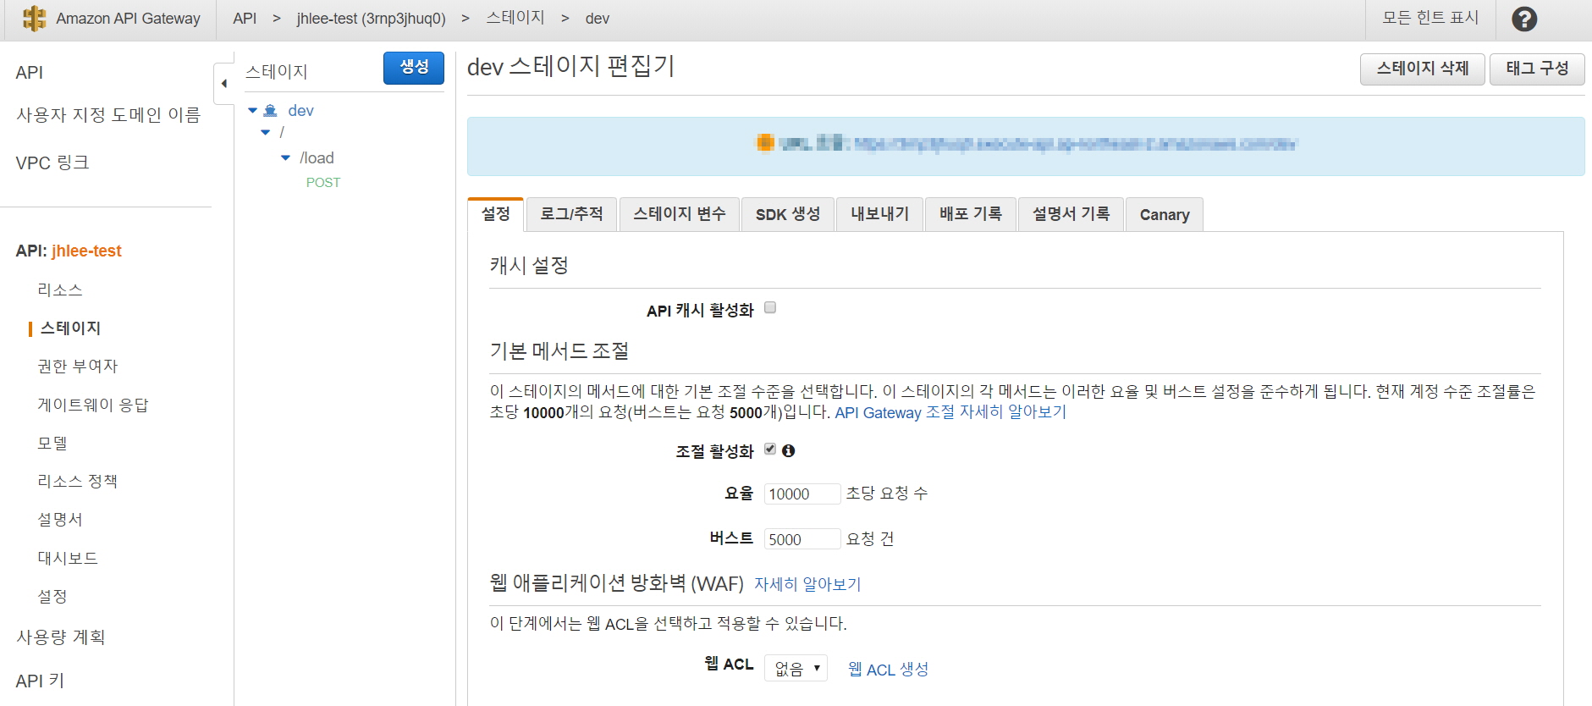Open the 설명서 기록 tab
Image resolution: width=1592 pixels, height=706 pixels.
click(1071, 214)
